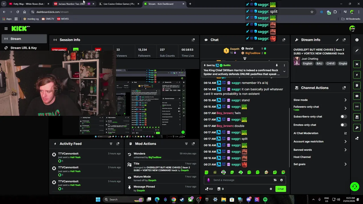Open Steam from the taskbar
This screenshot has width=363, height=204.
click(182, 199)
